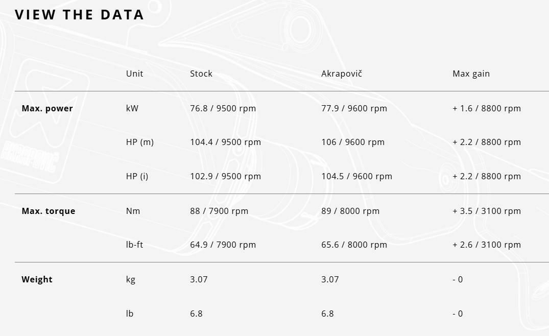Click the VIEW THE DATA heading
Screen dimensions: 549x336
pyautogui.click(x=79, y=15)
